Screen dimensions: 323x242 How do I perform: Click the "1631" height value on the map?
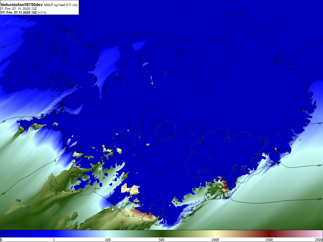[x=225, y=188]
